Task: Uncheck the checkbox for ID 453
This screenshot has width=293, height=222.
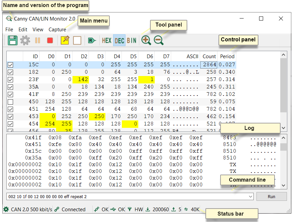Action: [x=10, y=117]
